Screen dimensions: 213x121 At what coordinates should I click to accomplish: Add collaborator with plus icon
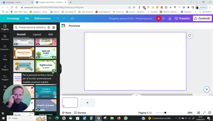point(163,18)
